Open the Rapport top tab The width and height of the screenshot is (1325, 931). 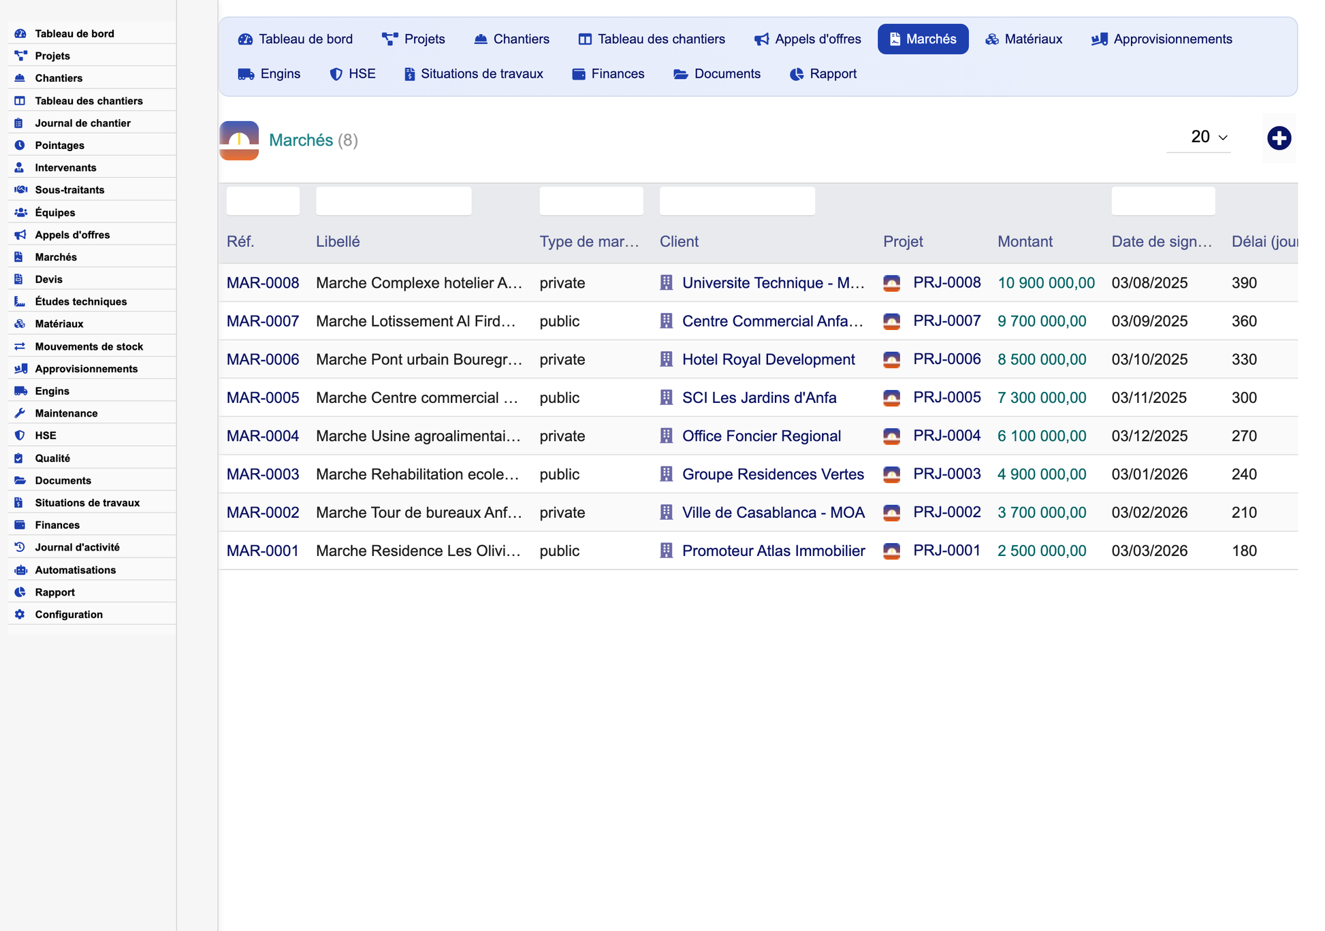click(x=823, y=73)
